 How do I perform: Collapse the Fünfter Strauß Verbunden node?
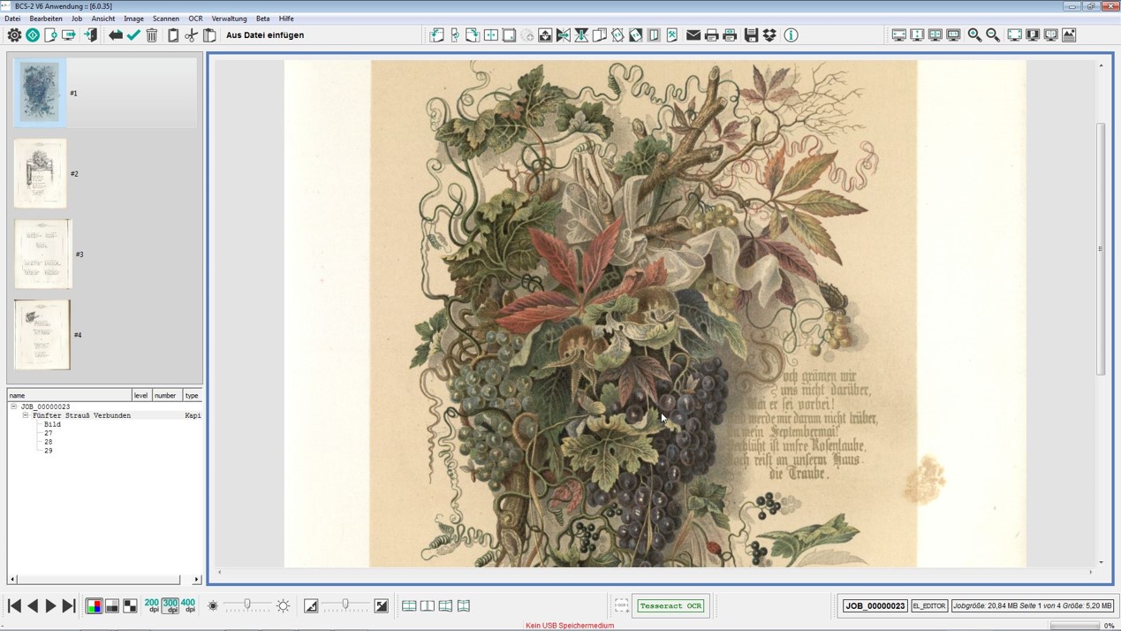click(26, 415)
